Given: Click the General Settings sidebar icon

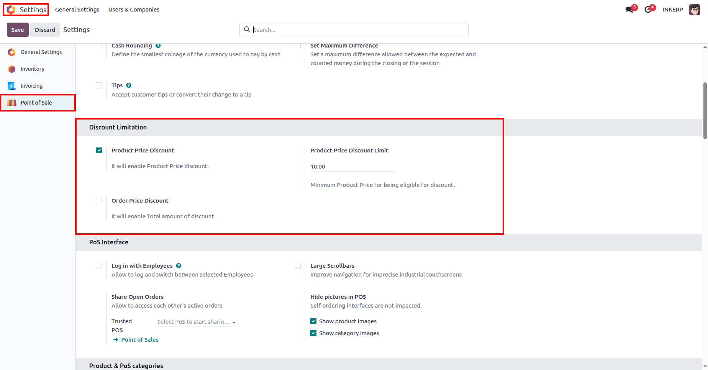Looking at the screenshot, I should 12,52.
